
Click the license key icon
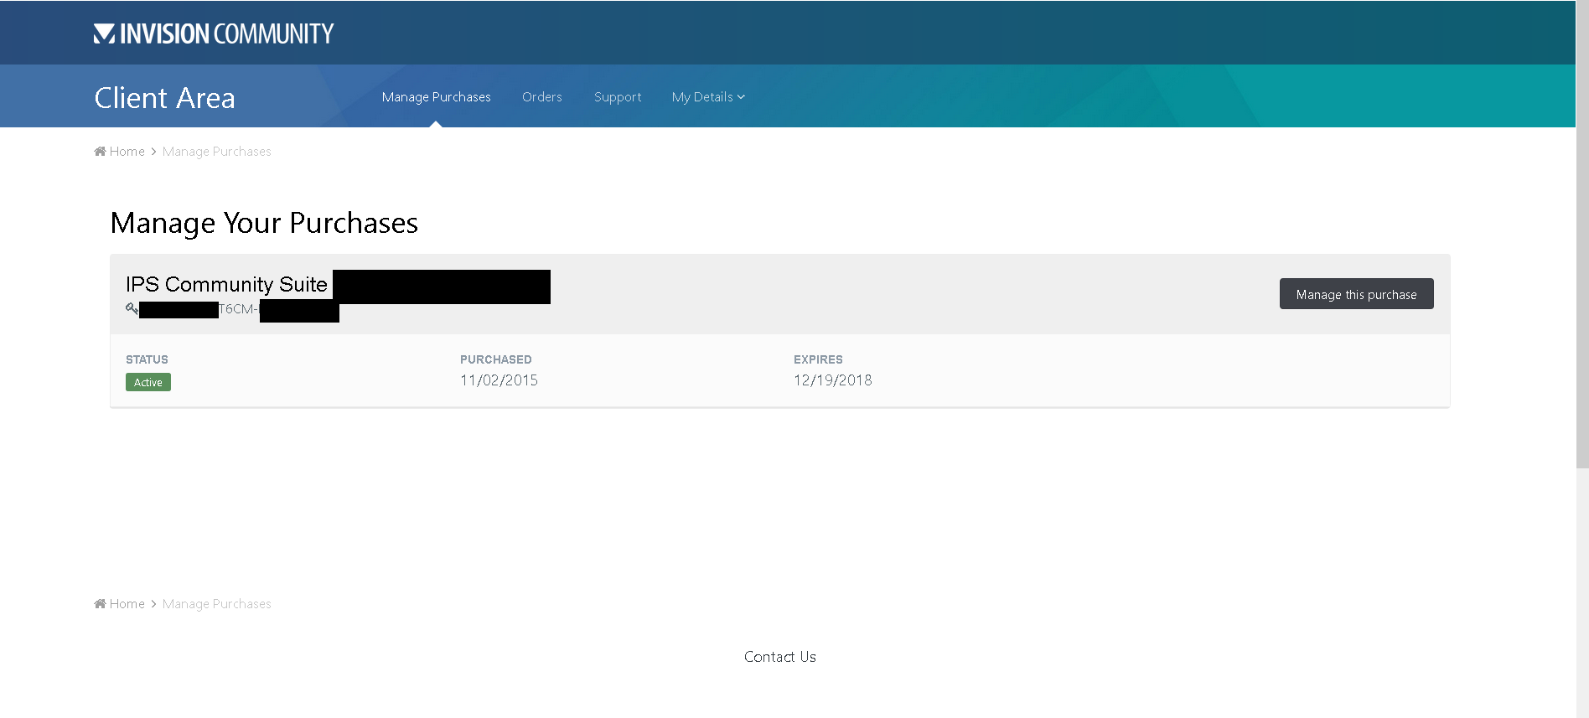pyautogui.click(x=132, y=309)
